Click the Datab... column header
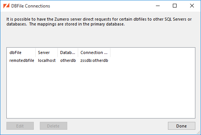 pos(68,52)
